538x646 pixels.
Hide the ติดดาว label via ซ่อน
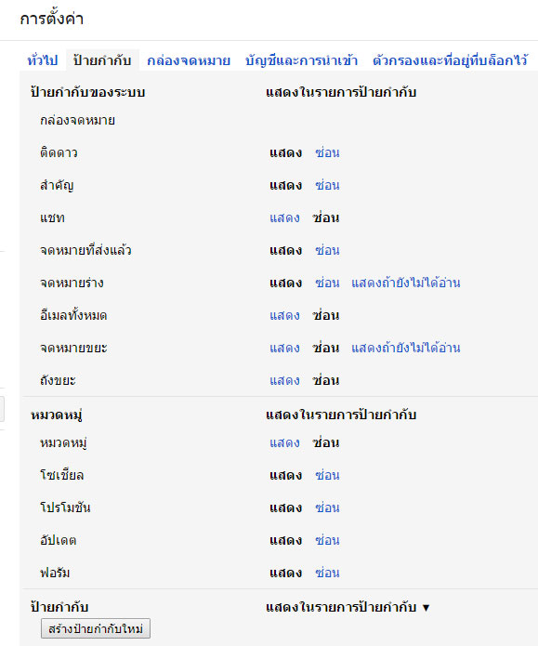click(x=327, y=152)
